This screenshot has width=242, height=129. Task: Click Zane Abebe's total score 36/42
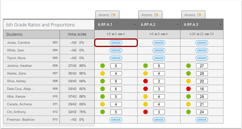click(x=72, y=73)
